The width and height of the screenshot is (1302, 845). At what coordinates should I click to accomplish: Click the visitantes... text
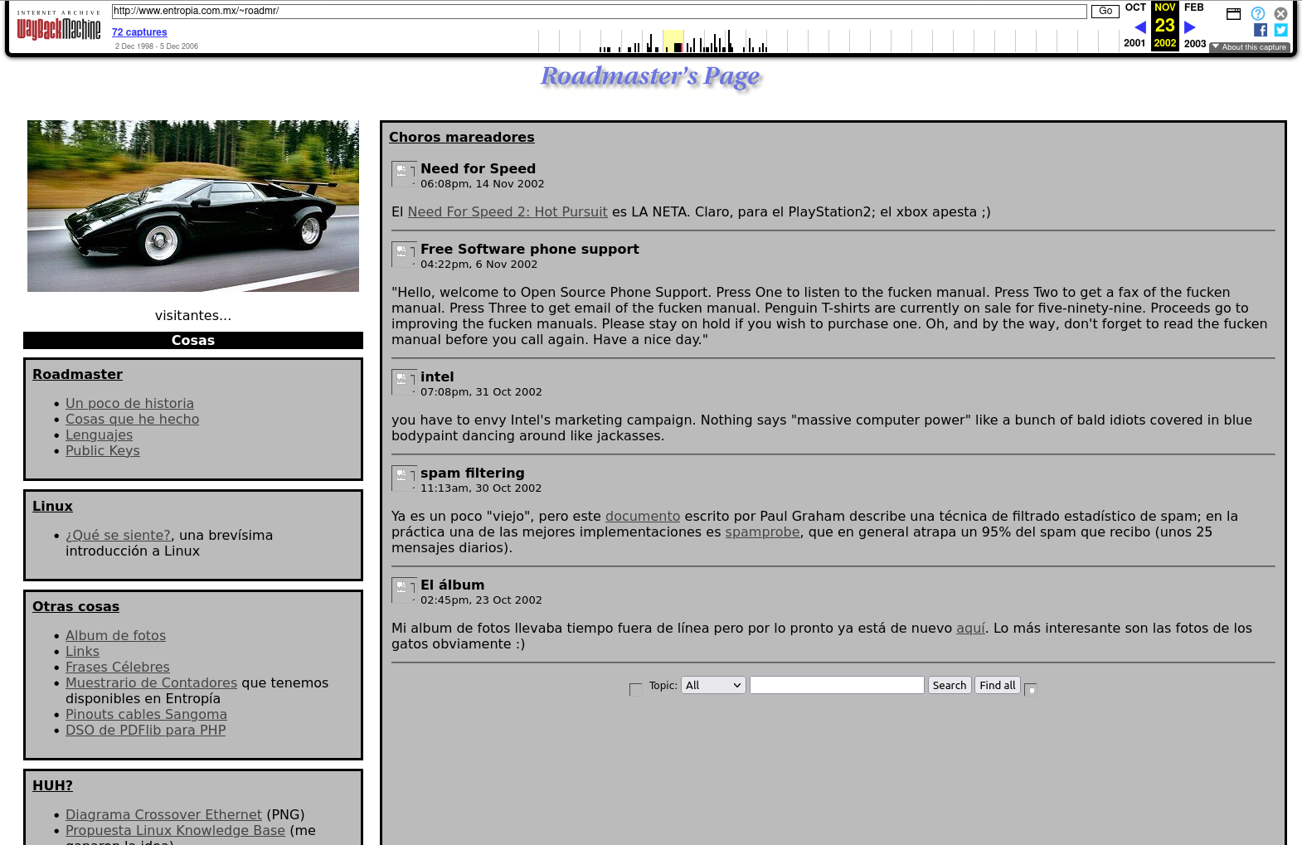(193, 315)
